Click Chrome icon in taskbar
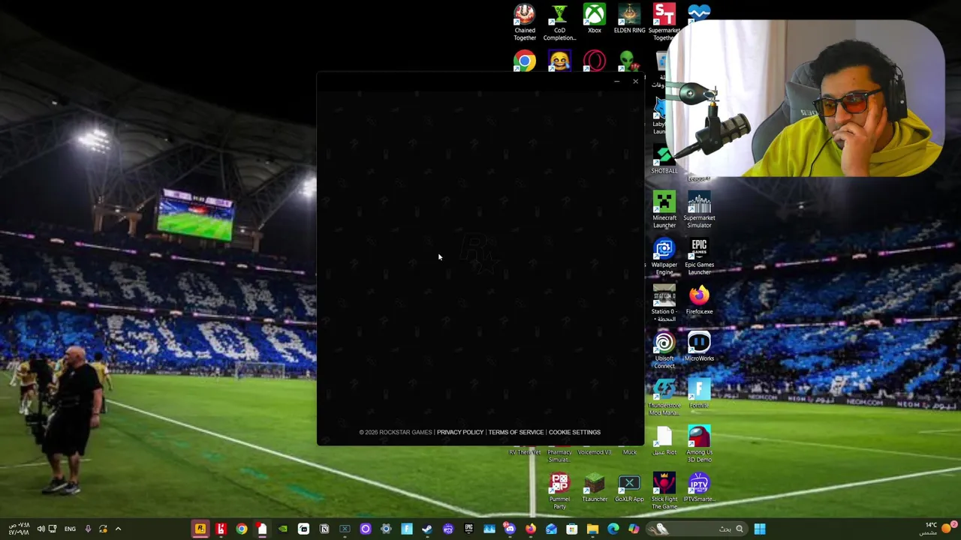This screenshot has height=540, width=961. click(242, 529)
